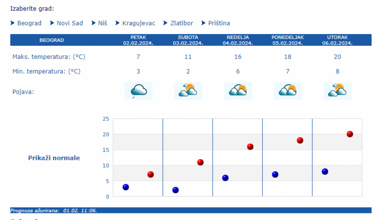Click the arrow icon before Priština
The image size is (376, 220).
click(x=203, y=23)
